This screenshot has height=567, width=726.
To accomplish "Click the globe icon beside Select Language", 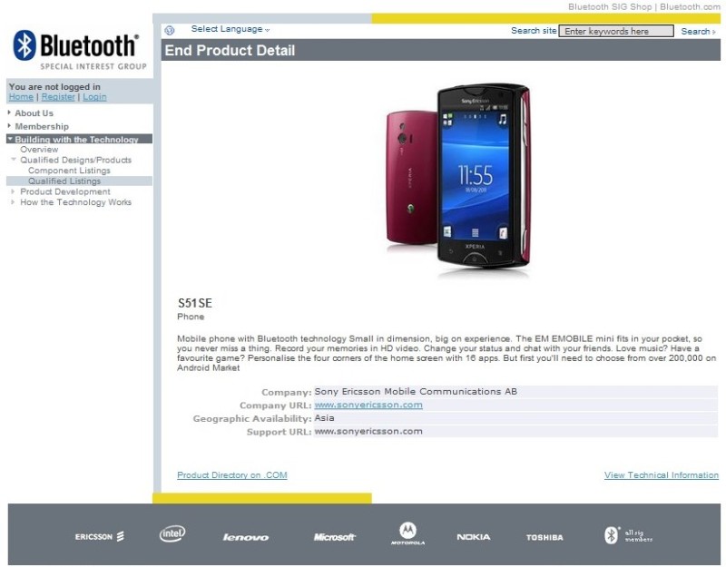I will [x=170, y=31].
